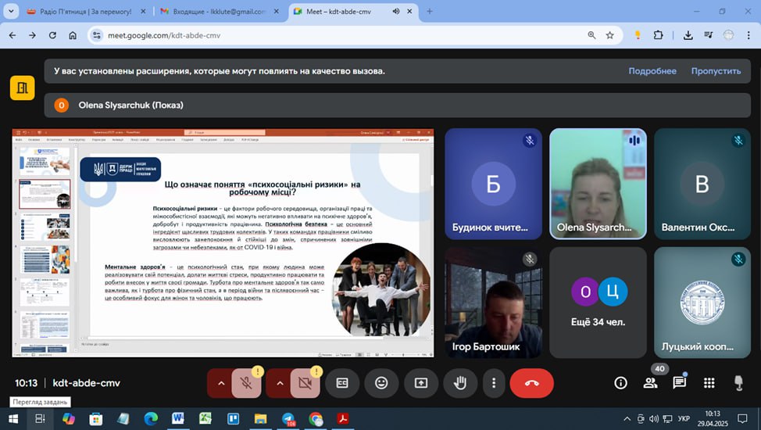The height and width of the screenshot is (430, 761).
Task: Expand video settings arrow beside camera
Action: click(279, 383)
